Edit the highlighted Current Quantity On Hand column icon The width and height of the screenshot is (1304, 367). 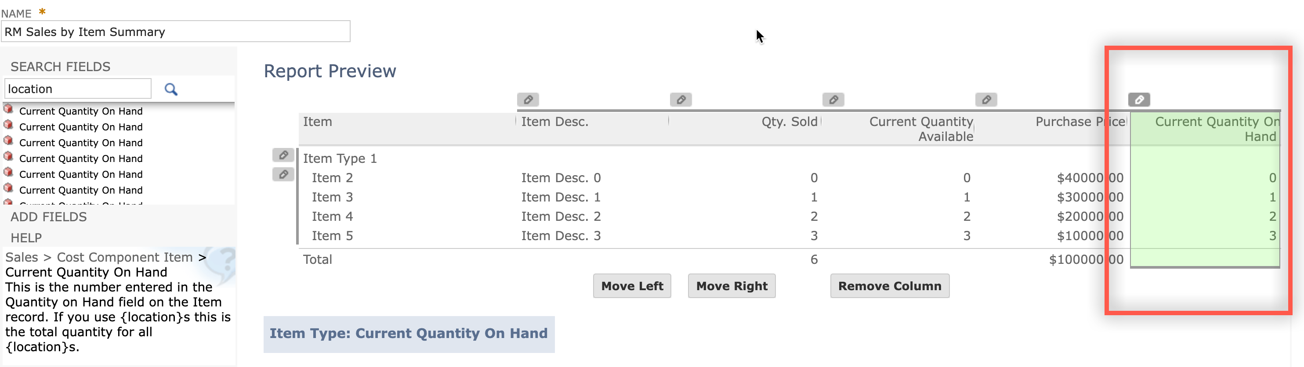point(1140,100)
